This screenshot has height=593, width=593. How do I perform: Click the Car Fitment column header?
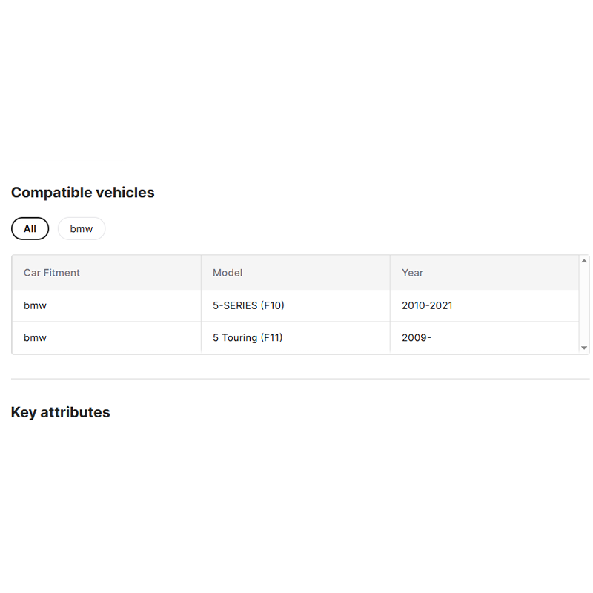pyautogui.click(x=52, y=273)
